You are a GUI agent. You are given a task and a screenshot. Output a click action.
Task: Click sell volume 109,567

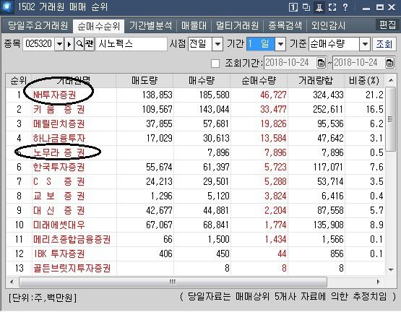(158, 110)
